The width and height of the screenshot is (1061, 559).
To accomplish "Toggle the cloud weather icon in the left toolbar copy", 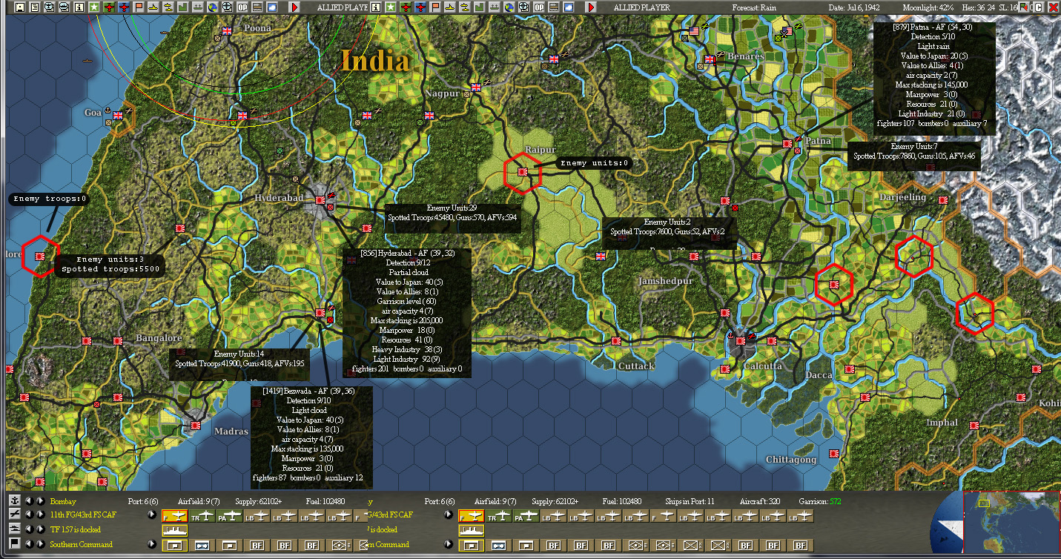I will pos(272,7).
